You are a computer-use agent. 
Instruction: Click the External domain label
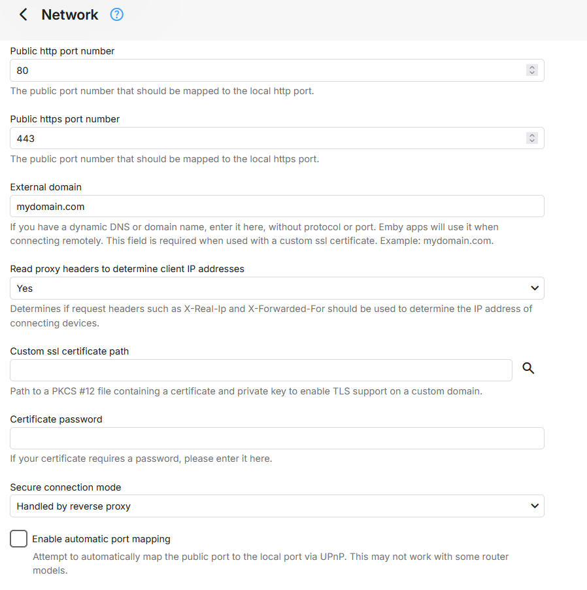click(x=46, y=187)
